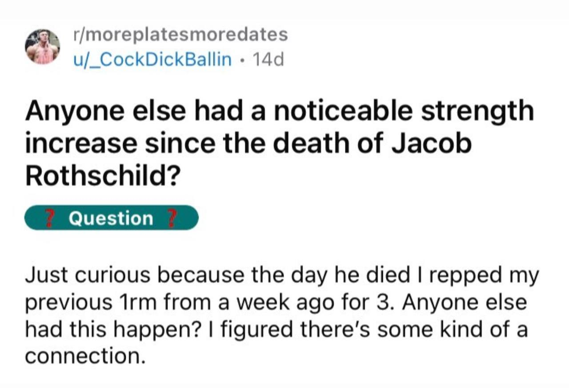The width and height of the screenshot is (569, 388).
Task: Open the r/moreplatesmoredates subreddit link
Action: pos(180,34)
